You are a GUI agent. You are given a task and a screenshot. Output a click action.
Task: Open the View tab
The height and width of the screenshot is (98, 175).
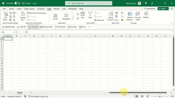[64, 9]
